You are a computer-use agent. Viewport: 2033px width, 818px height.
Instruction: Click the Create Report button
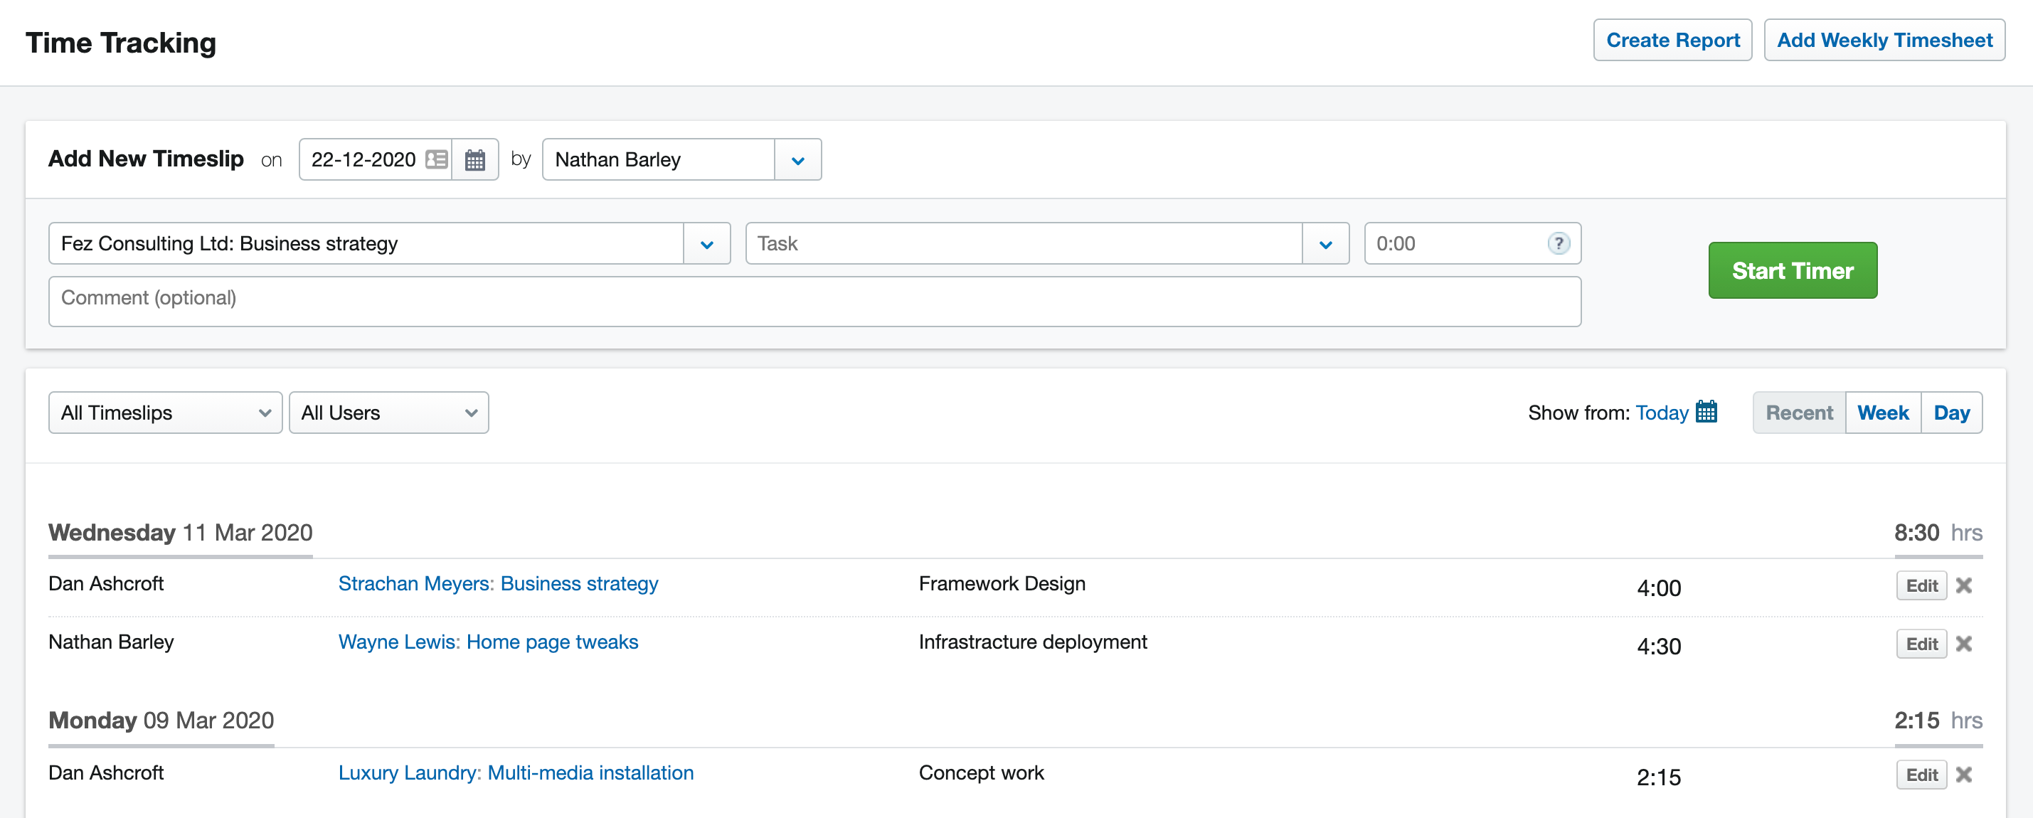coord(1672,39)
